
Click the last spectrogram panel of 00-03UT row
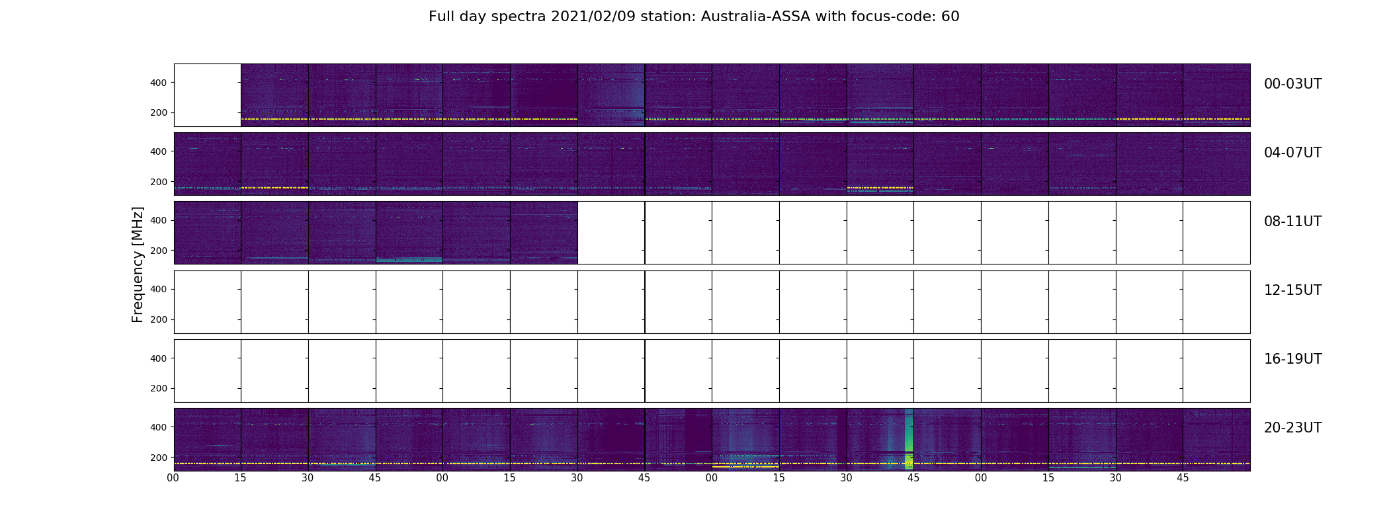coord(1216,95)
